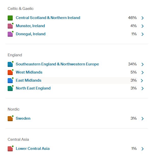The height and width of the screenshot is (161, 156).
Task: Click the Southeastern England blue swatch icon
Action: coord(10,64)
